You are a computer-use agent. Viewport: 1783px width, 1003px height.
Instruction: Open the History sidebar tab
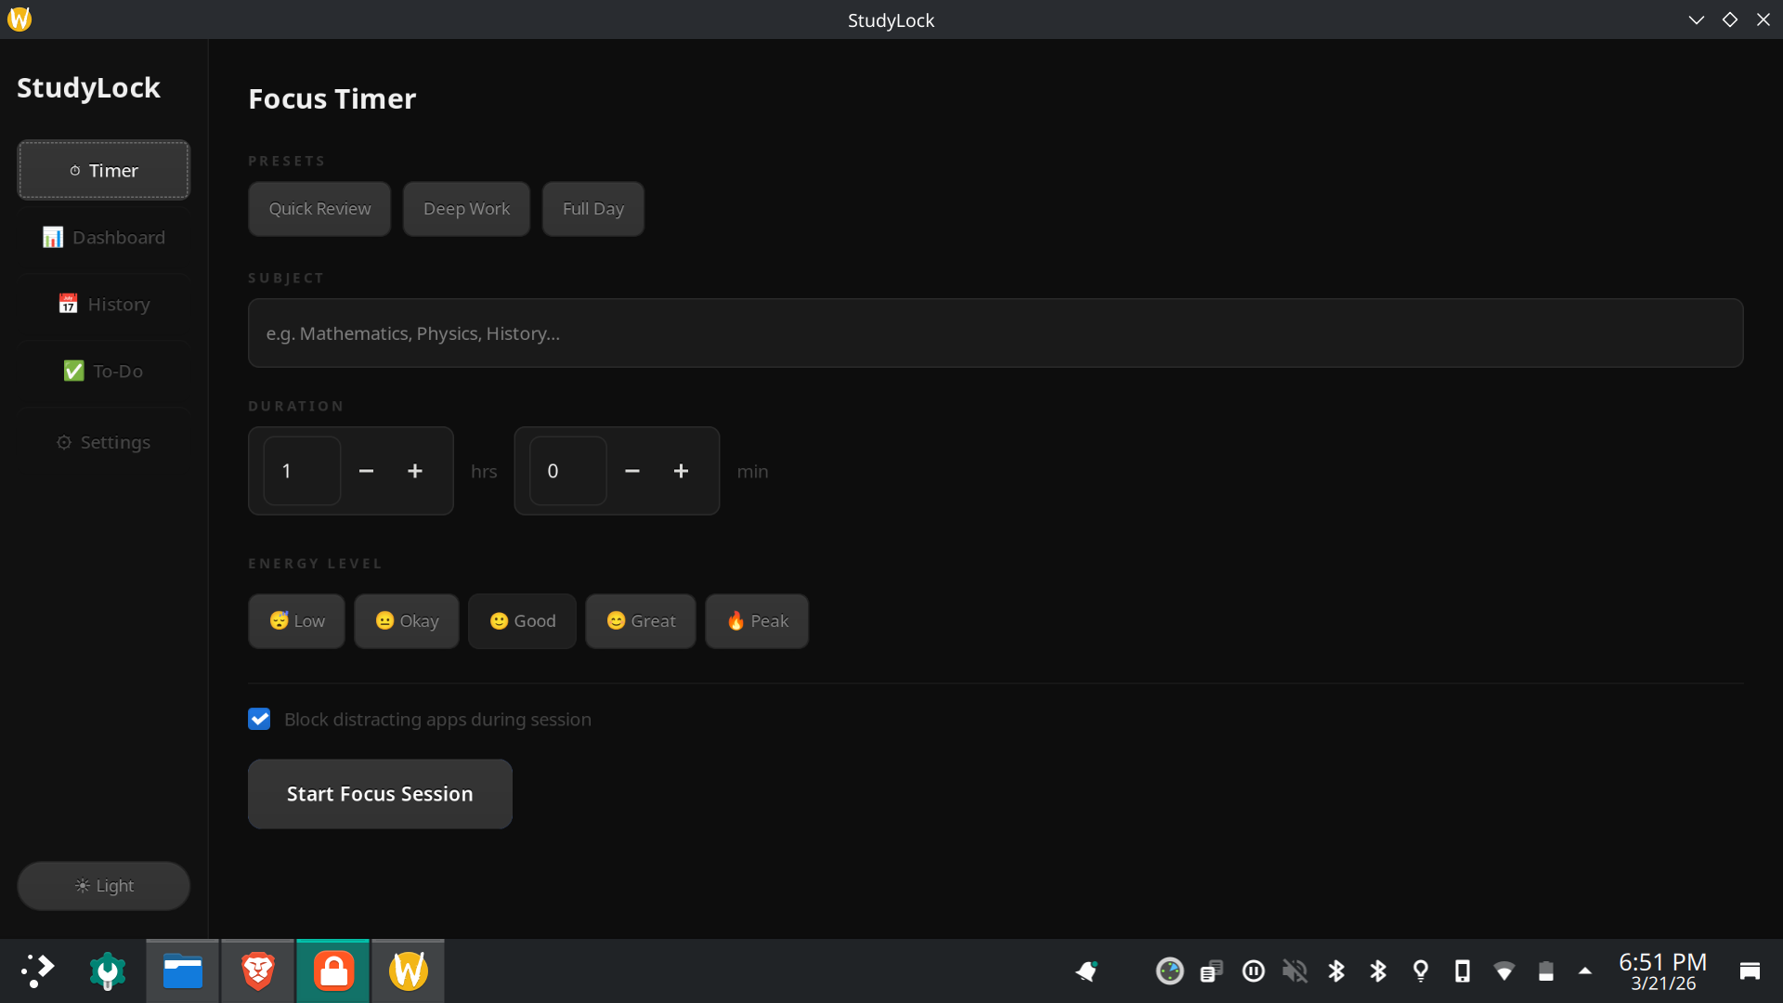pyautogui.click(x=103, y=305)
